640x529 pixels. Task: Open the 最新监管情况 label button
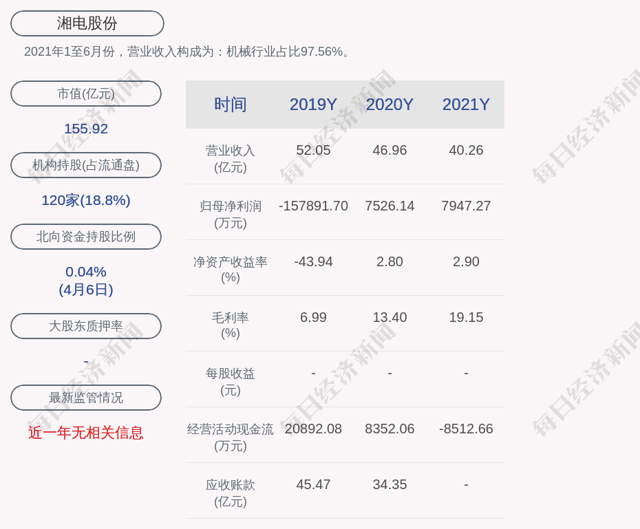click(86, 398)
